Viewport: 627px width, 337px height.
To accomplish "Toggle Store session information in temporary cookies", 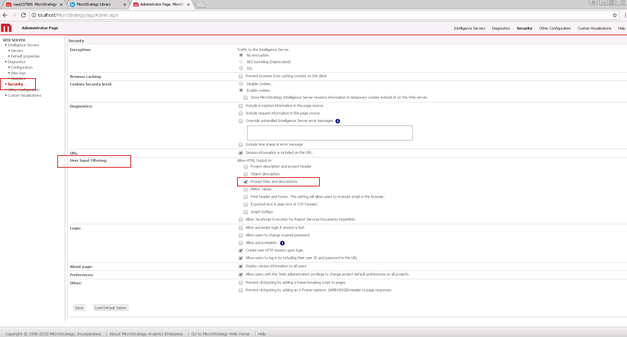I will 246,98.
